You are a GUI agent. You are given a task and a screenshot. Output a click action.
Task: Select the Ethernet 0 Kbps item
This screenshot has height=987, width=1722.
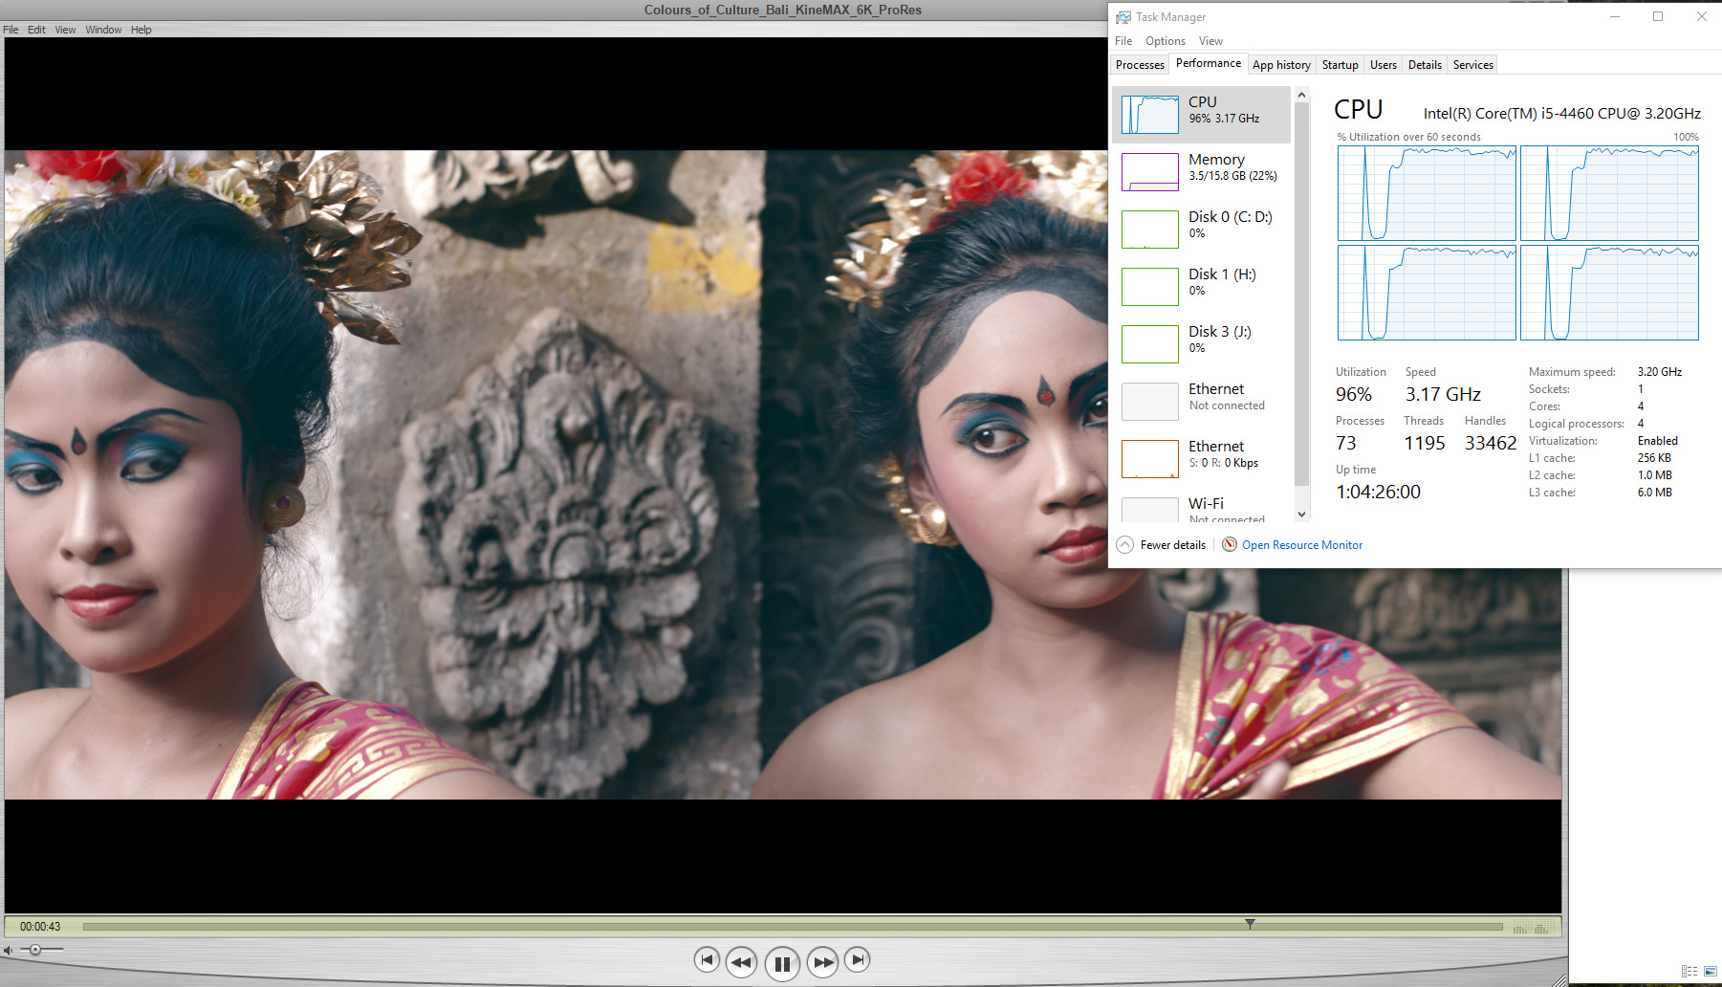[1201, 459]
